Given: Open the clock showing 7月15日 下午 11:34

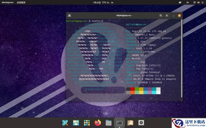Looking at the screenshot, I should (103, 3).
